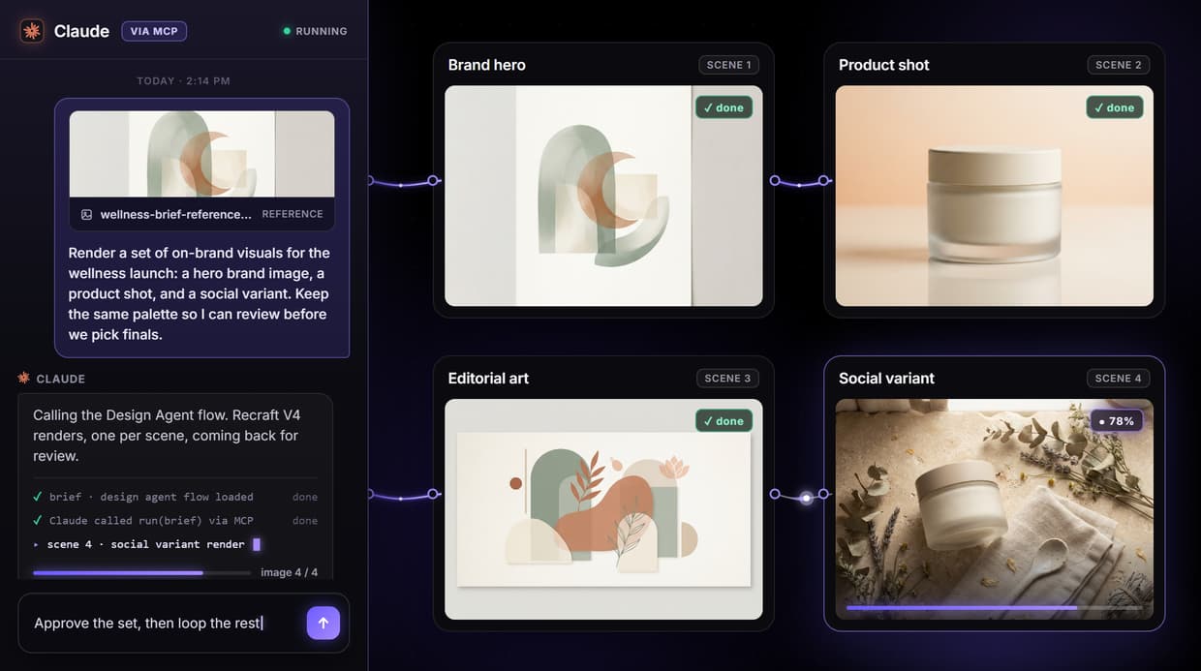Click the arrow marker beside scene 4 social variant render
Viewport: 1201px width, 671px height.
click(37, 544)
